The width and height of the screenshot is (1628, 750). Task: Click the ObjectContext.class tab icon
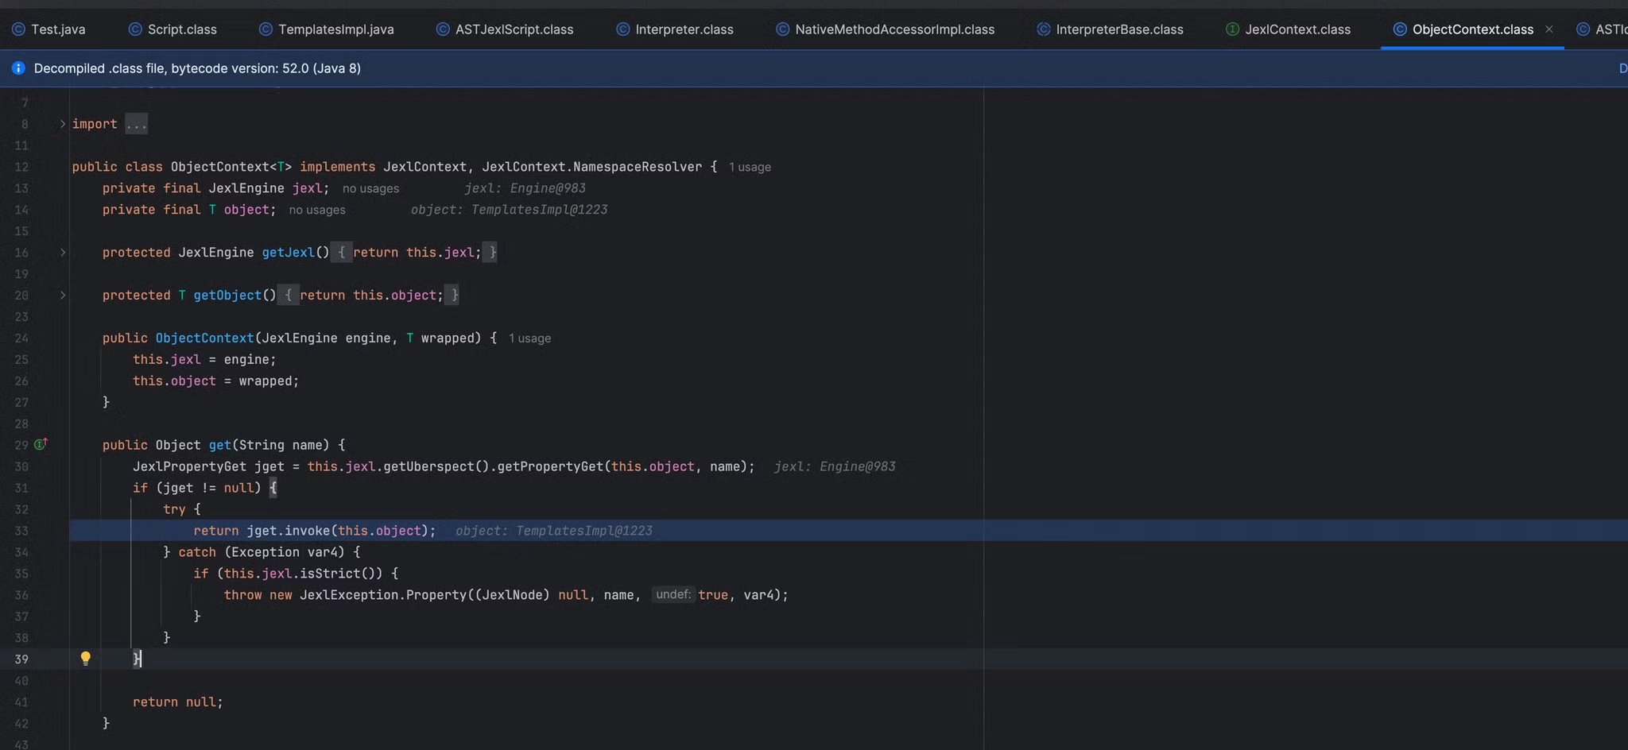point(1400,29)
